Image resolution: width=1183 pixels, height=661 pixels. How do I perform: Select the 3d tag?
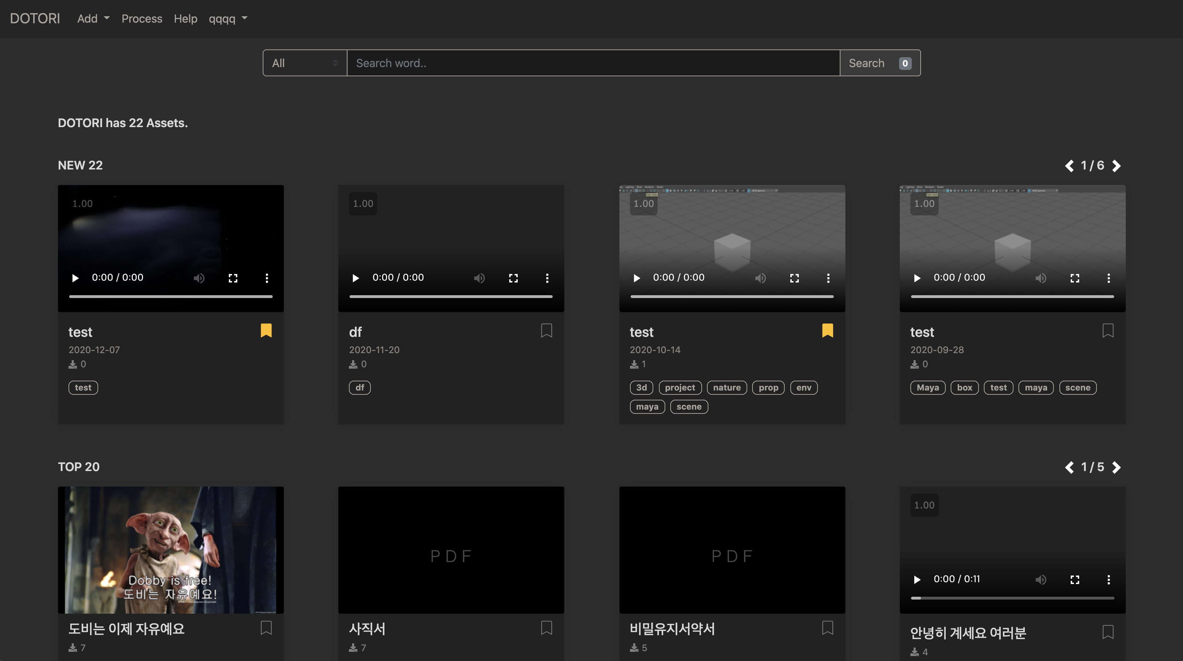[641, 388]
